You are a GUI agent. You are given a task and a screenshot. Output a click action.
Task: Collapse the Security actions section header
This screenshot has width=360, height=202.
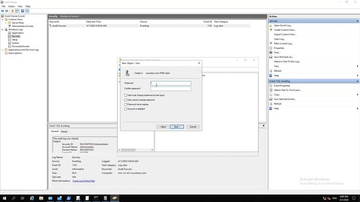358,21
